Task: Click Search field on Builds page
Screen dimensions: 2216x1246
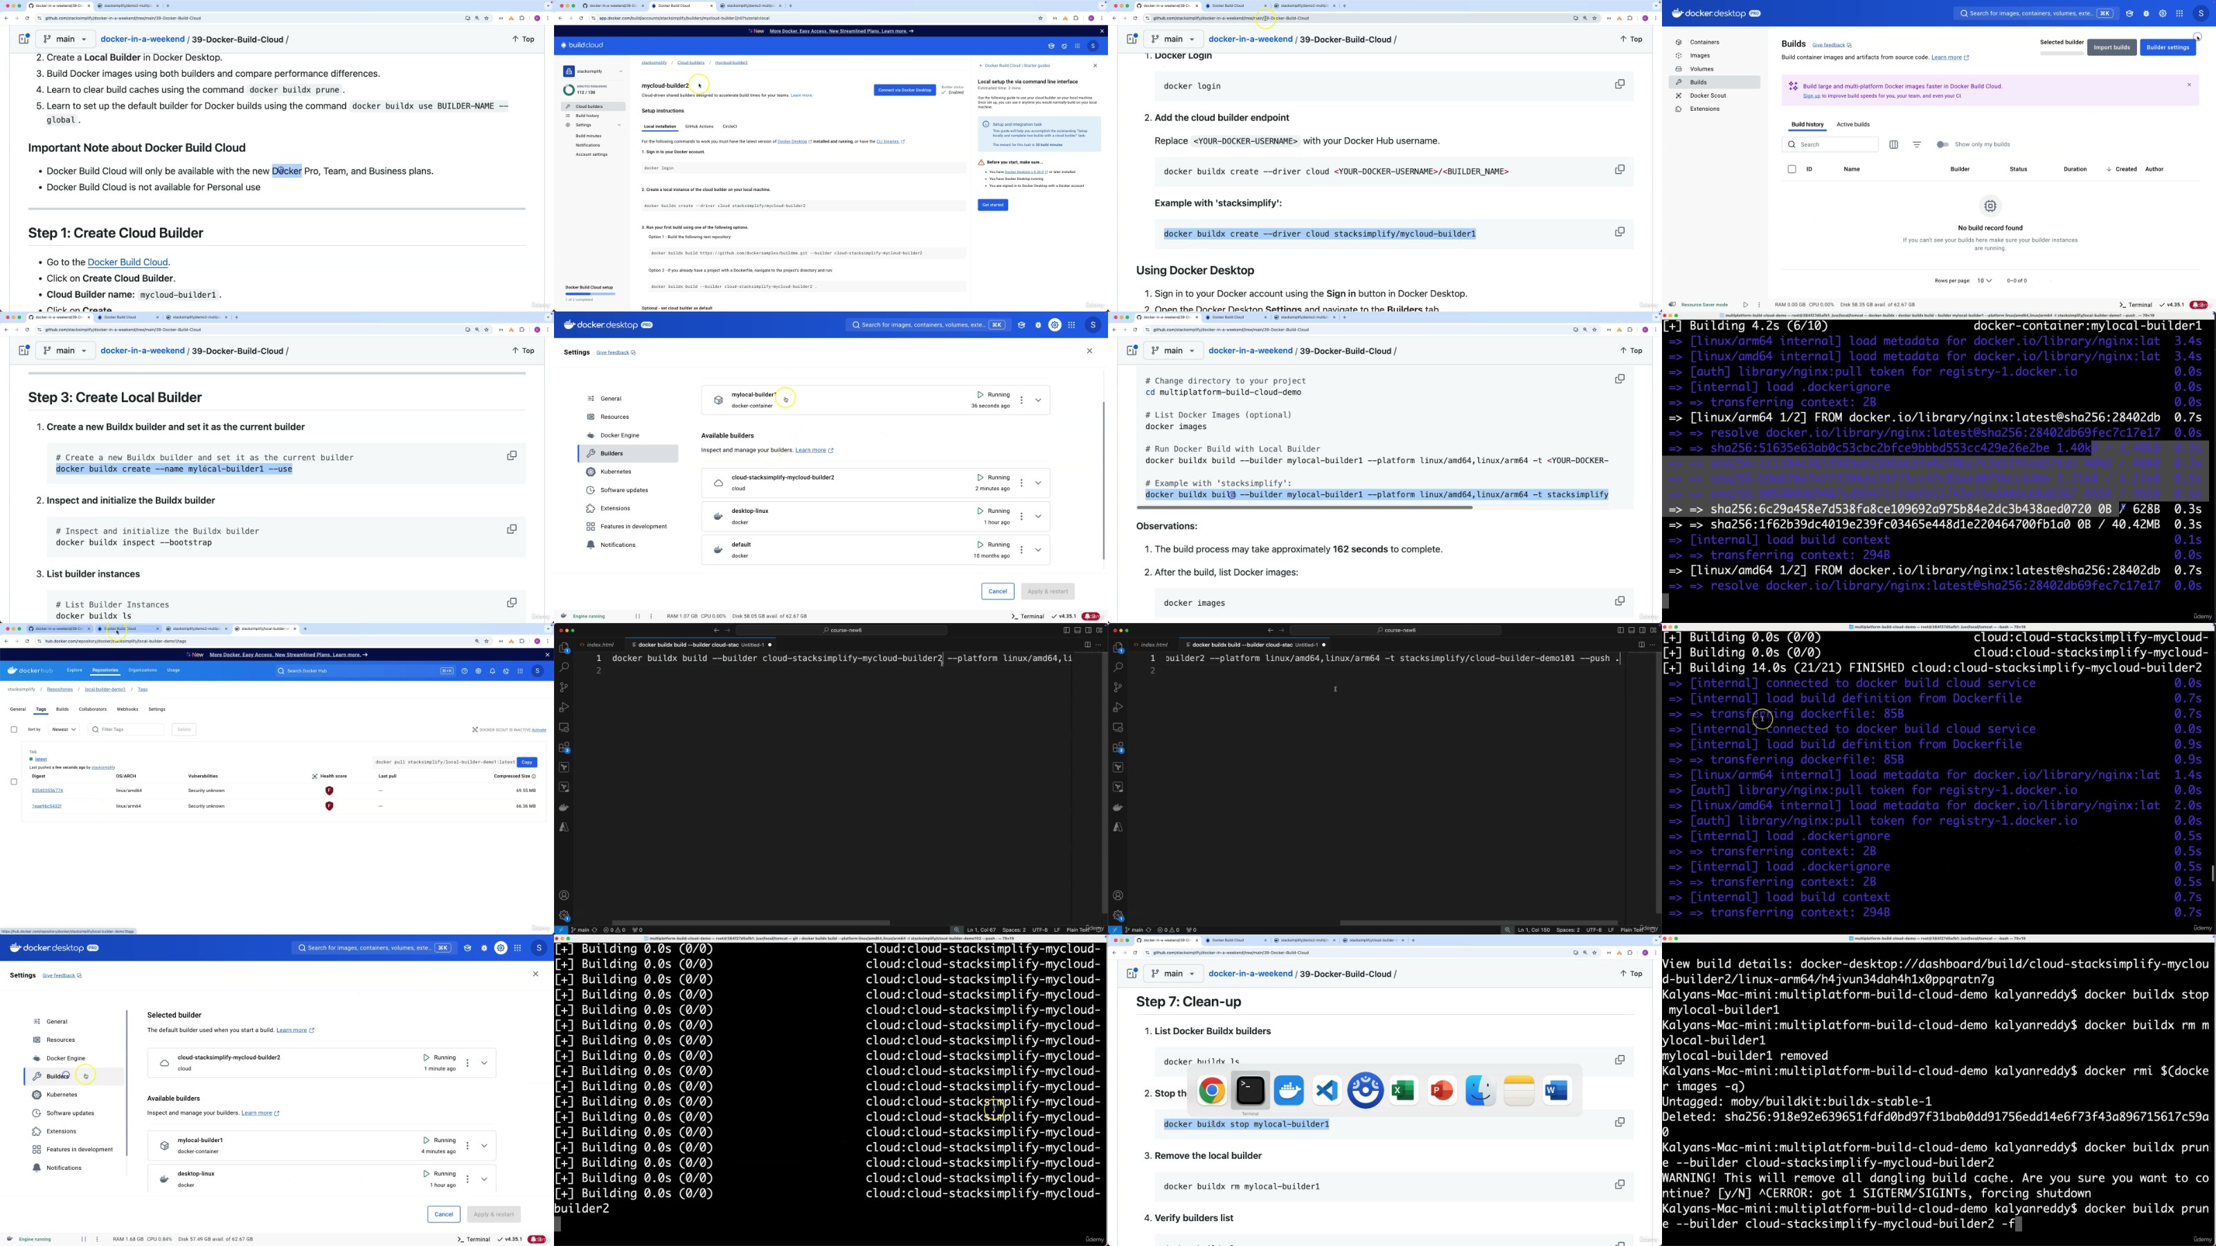Action: [x=1830, y=145]
